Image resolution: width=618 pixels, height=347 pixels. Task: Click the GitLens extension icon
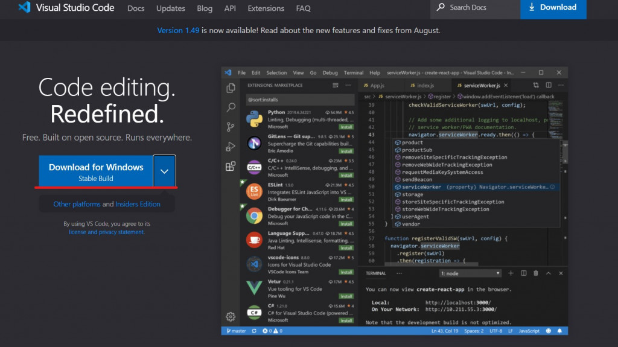pos(254,143)
